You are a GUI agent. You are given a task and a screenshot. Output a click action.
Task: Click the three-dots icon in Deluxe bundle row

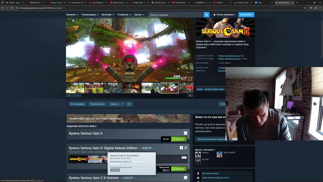[x=184, y=157]
